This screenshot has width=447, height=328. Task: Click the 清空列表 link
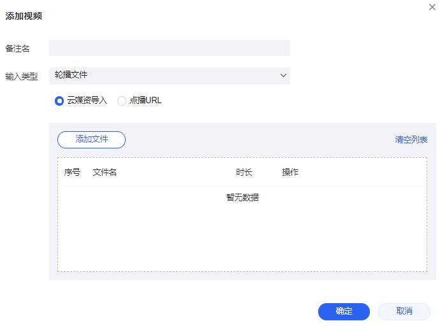coord(411,139)
